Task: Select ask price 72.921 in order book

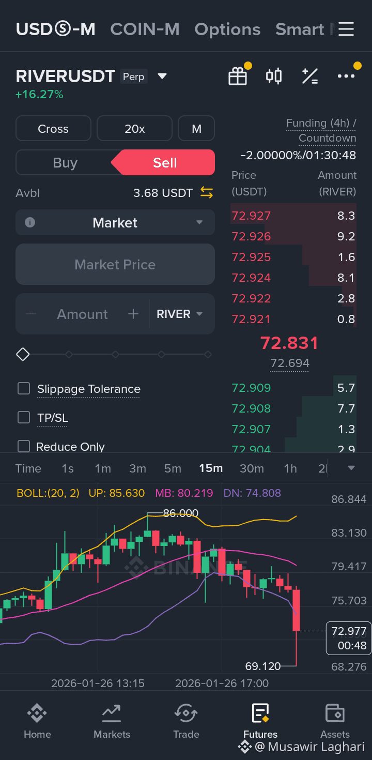Action: pyautogui.click(x=251, y=319)
